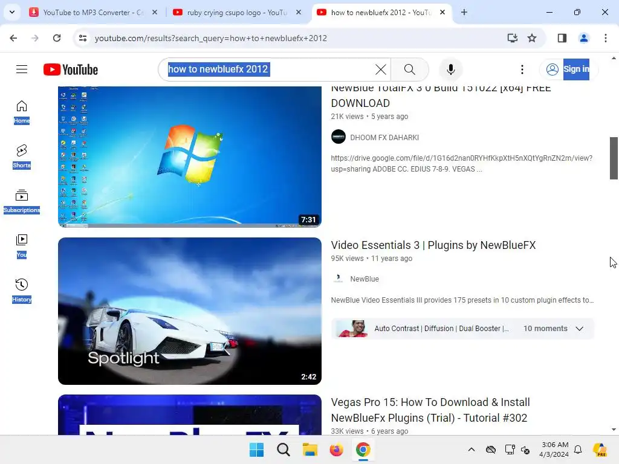
Task: Click the scrollbar up arrow
Action: [614, 58]
